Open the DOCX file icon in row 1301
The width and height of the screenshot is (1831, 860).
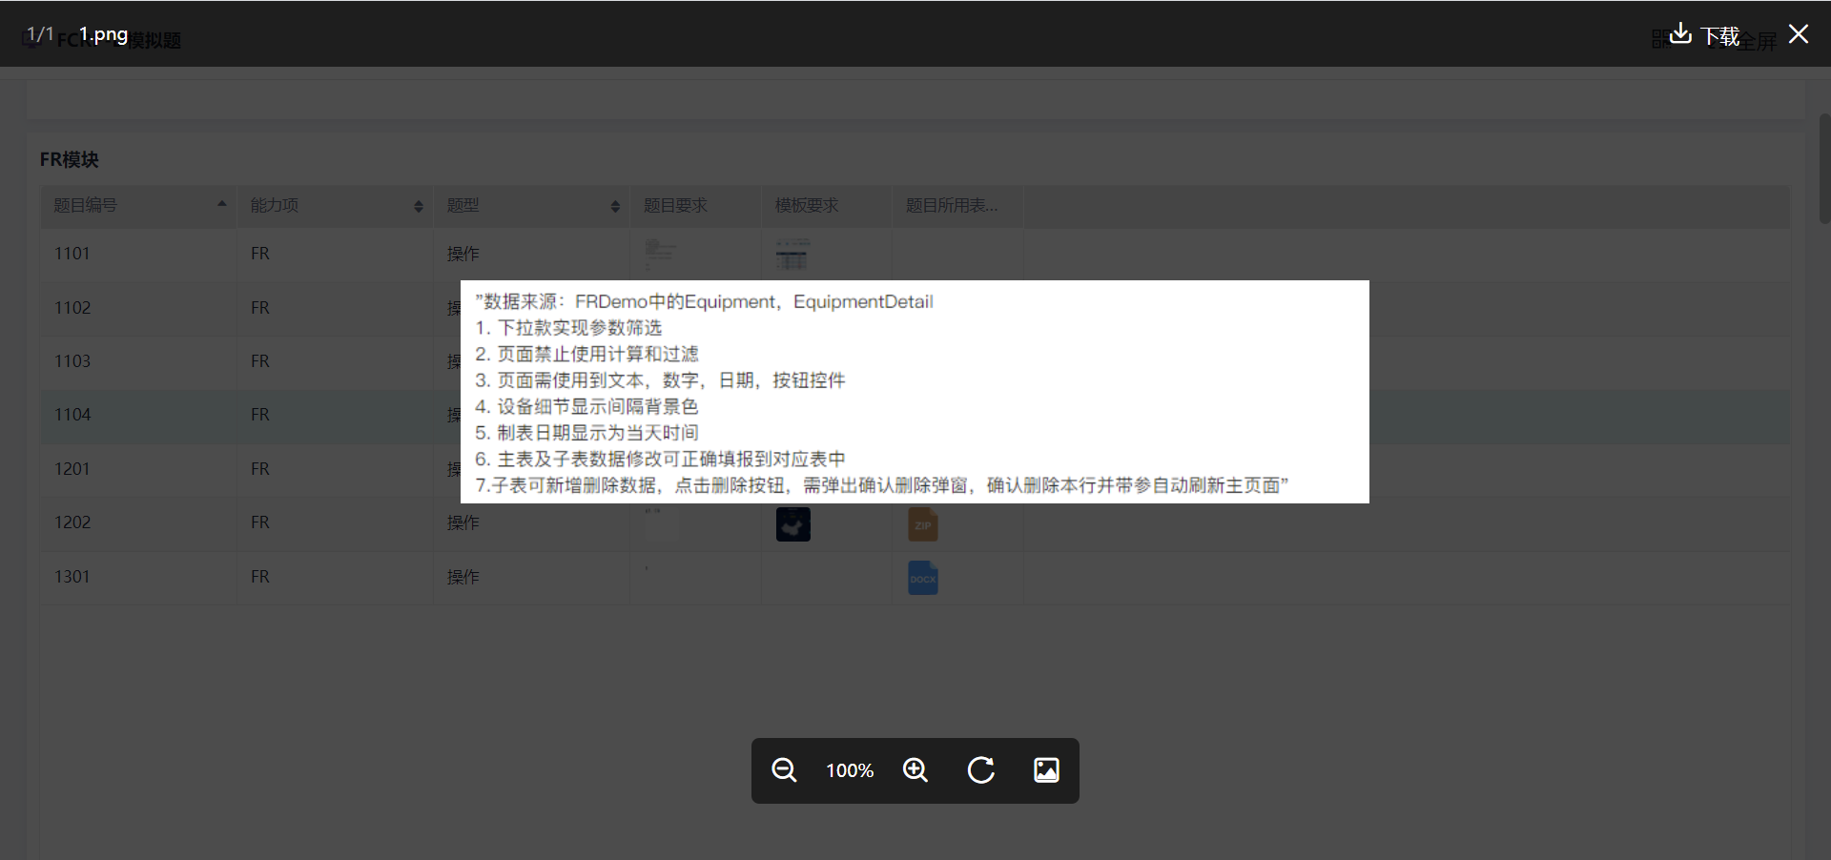pos(923,578)
